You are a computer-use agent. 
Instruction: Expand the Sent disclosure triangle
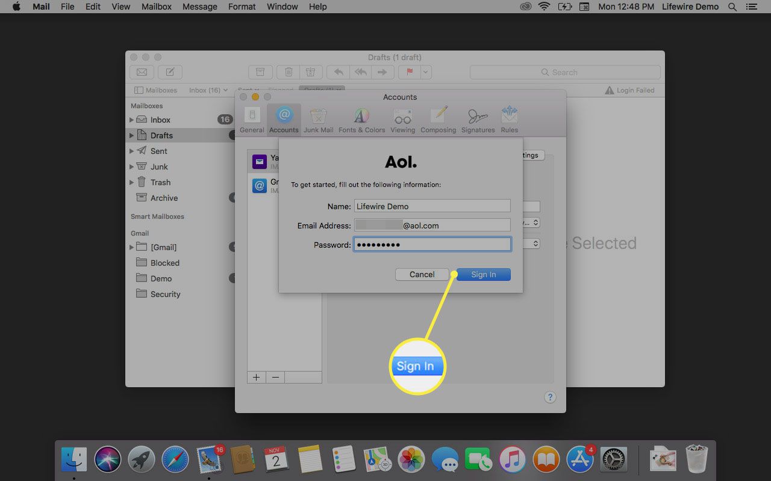[131, 151]
